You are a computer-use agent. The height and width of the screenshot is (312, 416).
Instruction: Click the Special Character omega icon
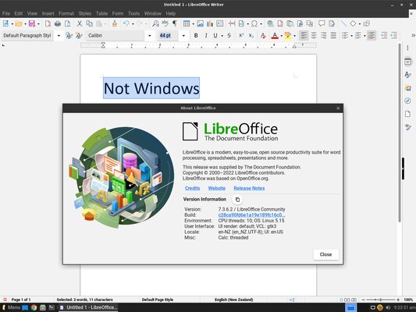[254, 23]
